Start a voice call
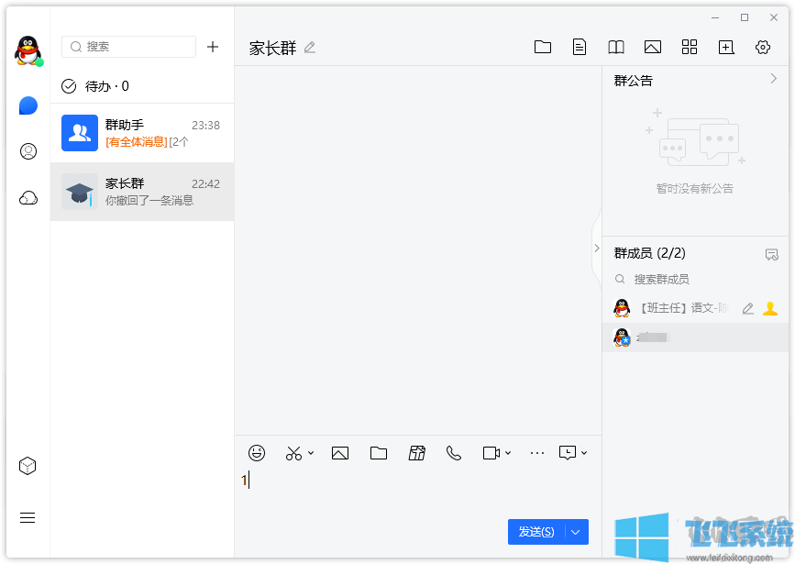The width and height of the screenshot is (795, 564). click(454, 452)
